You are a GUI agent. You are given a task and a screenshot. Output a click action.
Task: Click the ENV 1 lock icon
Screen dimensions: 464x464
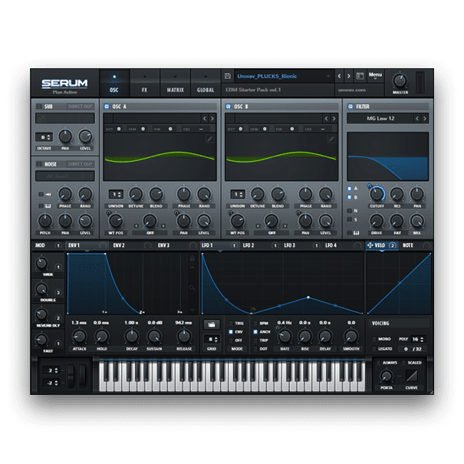pos(193,258)
